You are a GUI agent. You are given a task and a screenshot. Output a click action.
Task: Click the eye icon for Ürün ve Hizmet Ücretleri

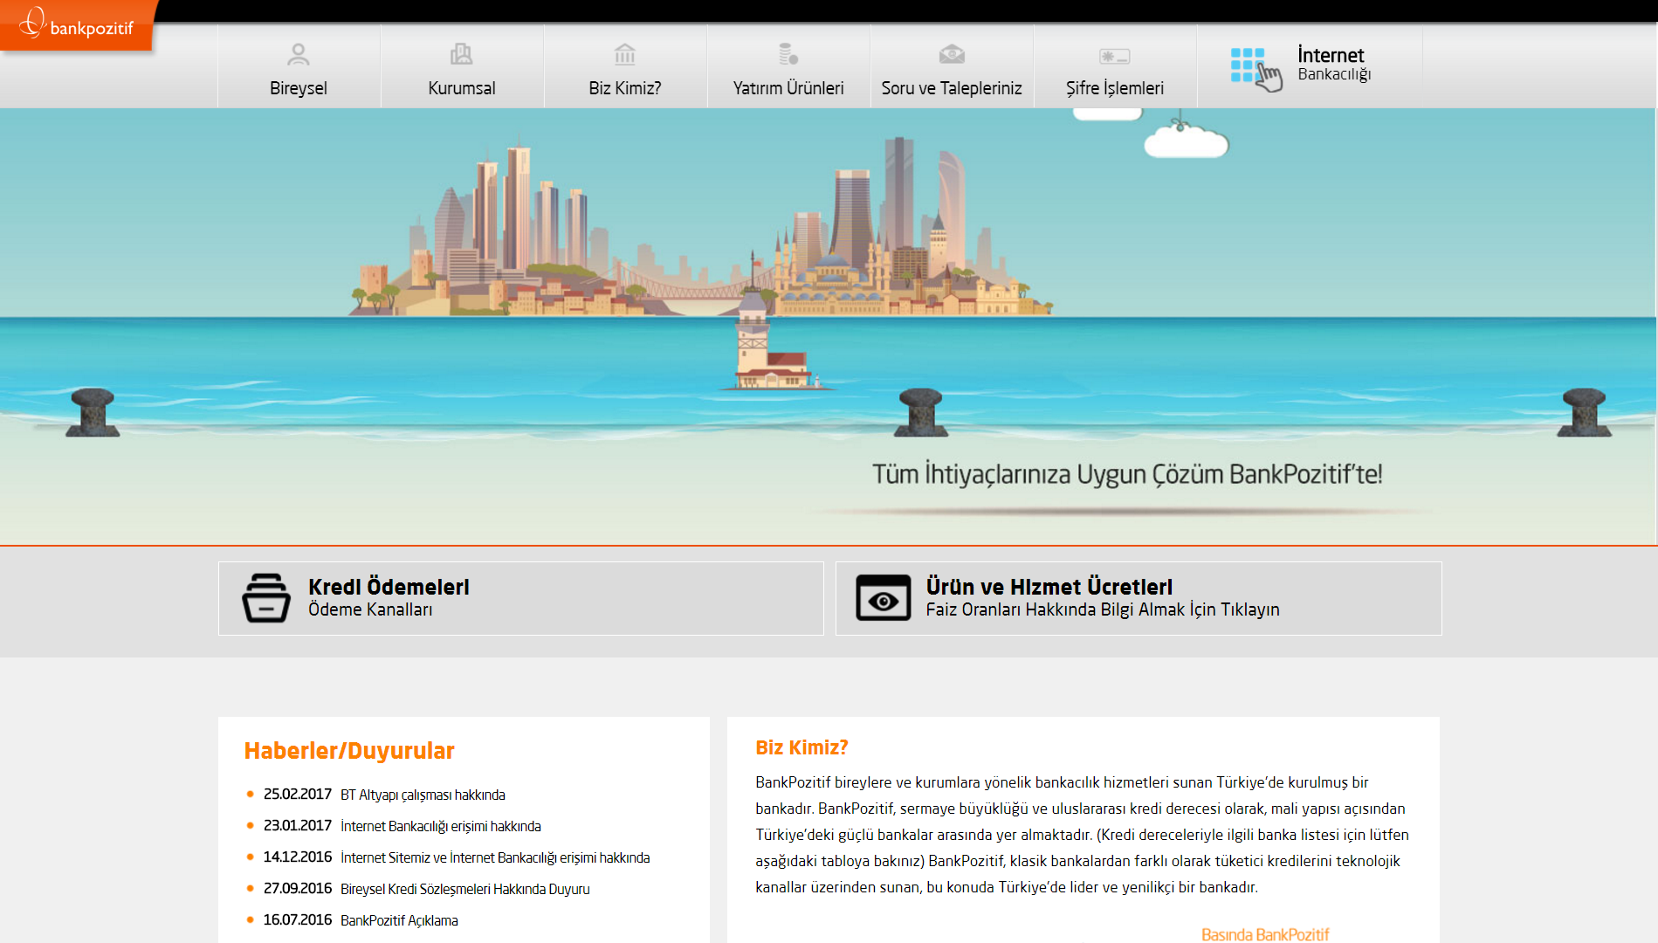coord(883,598)
